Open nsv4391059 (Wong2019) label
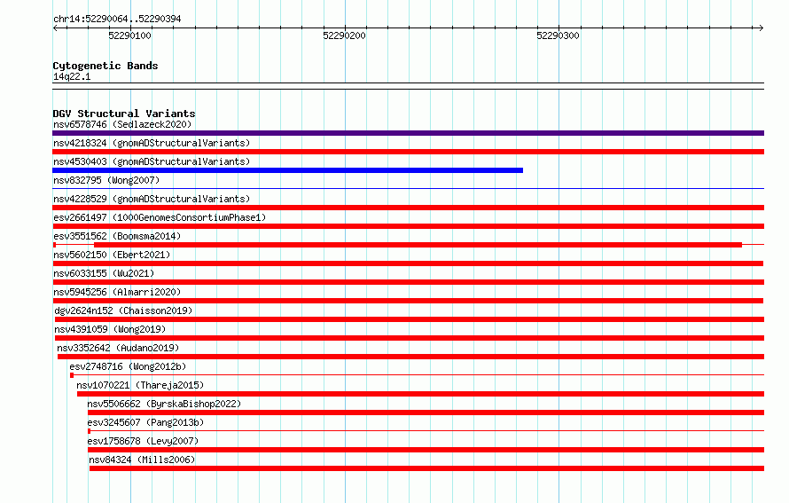 110,329
